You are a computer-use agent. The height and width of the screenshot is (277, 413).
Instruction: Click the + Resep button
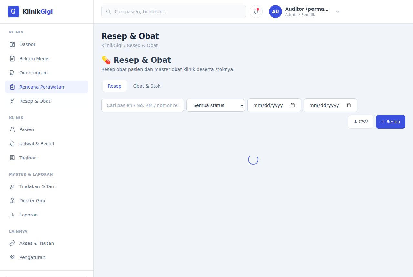click(390, 122)
